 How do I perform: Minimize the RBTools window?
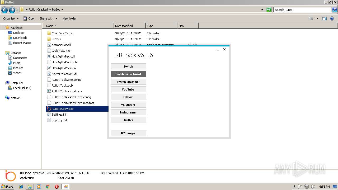pos(218,49)
